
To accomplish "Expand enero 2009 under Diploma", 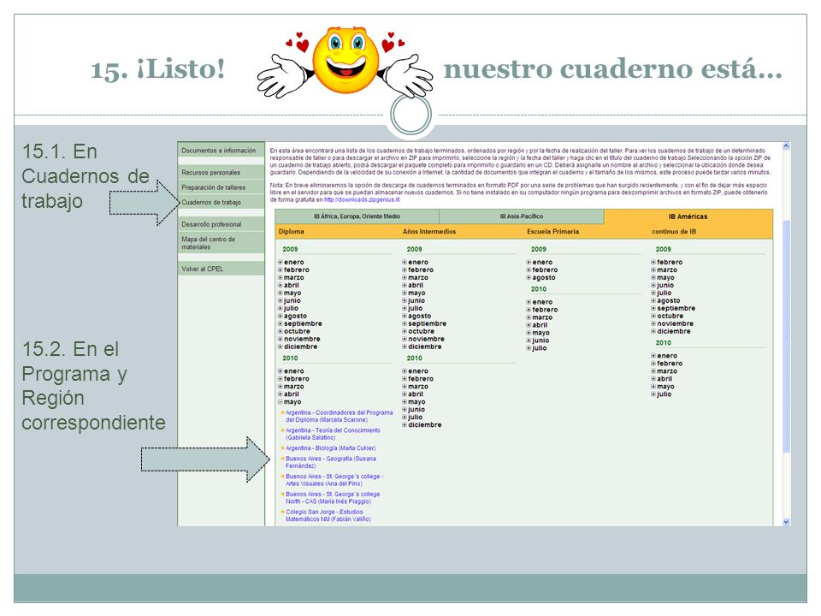I will point(281,262).
